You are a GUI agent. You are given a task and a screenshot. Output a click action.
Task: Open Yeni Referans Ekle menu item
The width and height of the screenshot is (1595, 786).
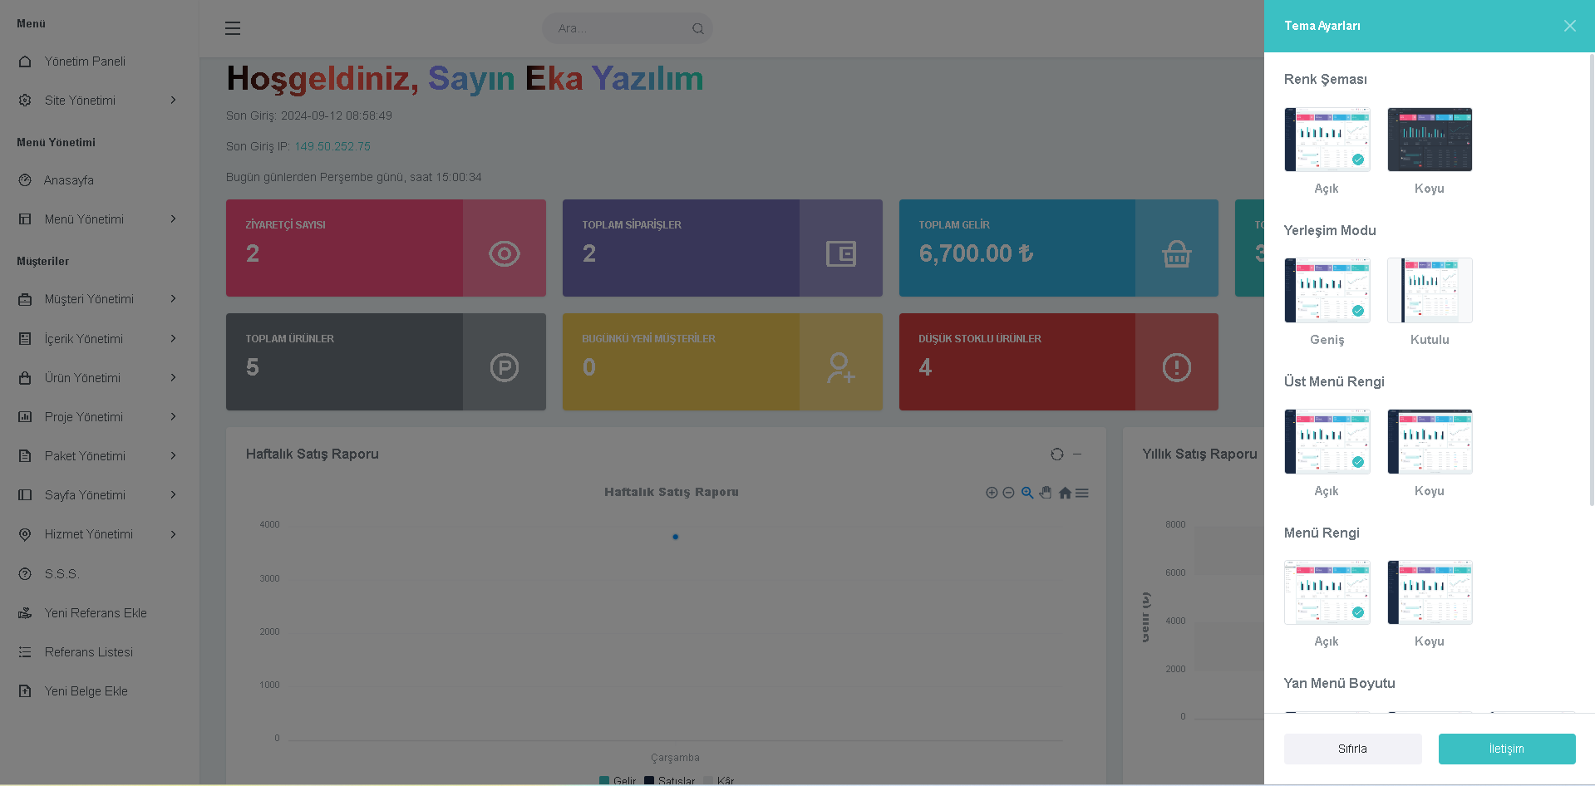pyautogui.click(x=100, y=613)
